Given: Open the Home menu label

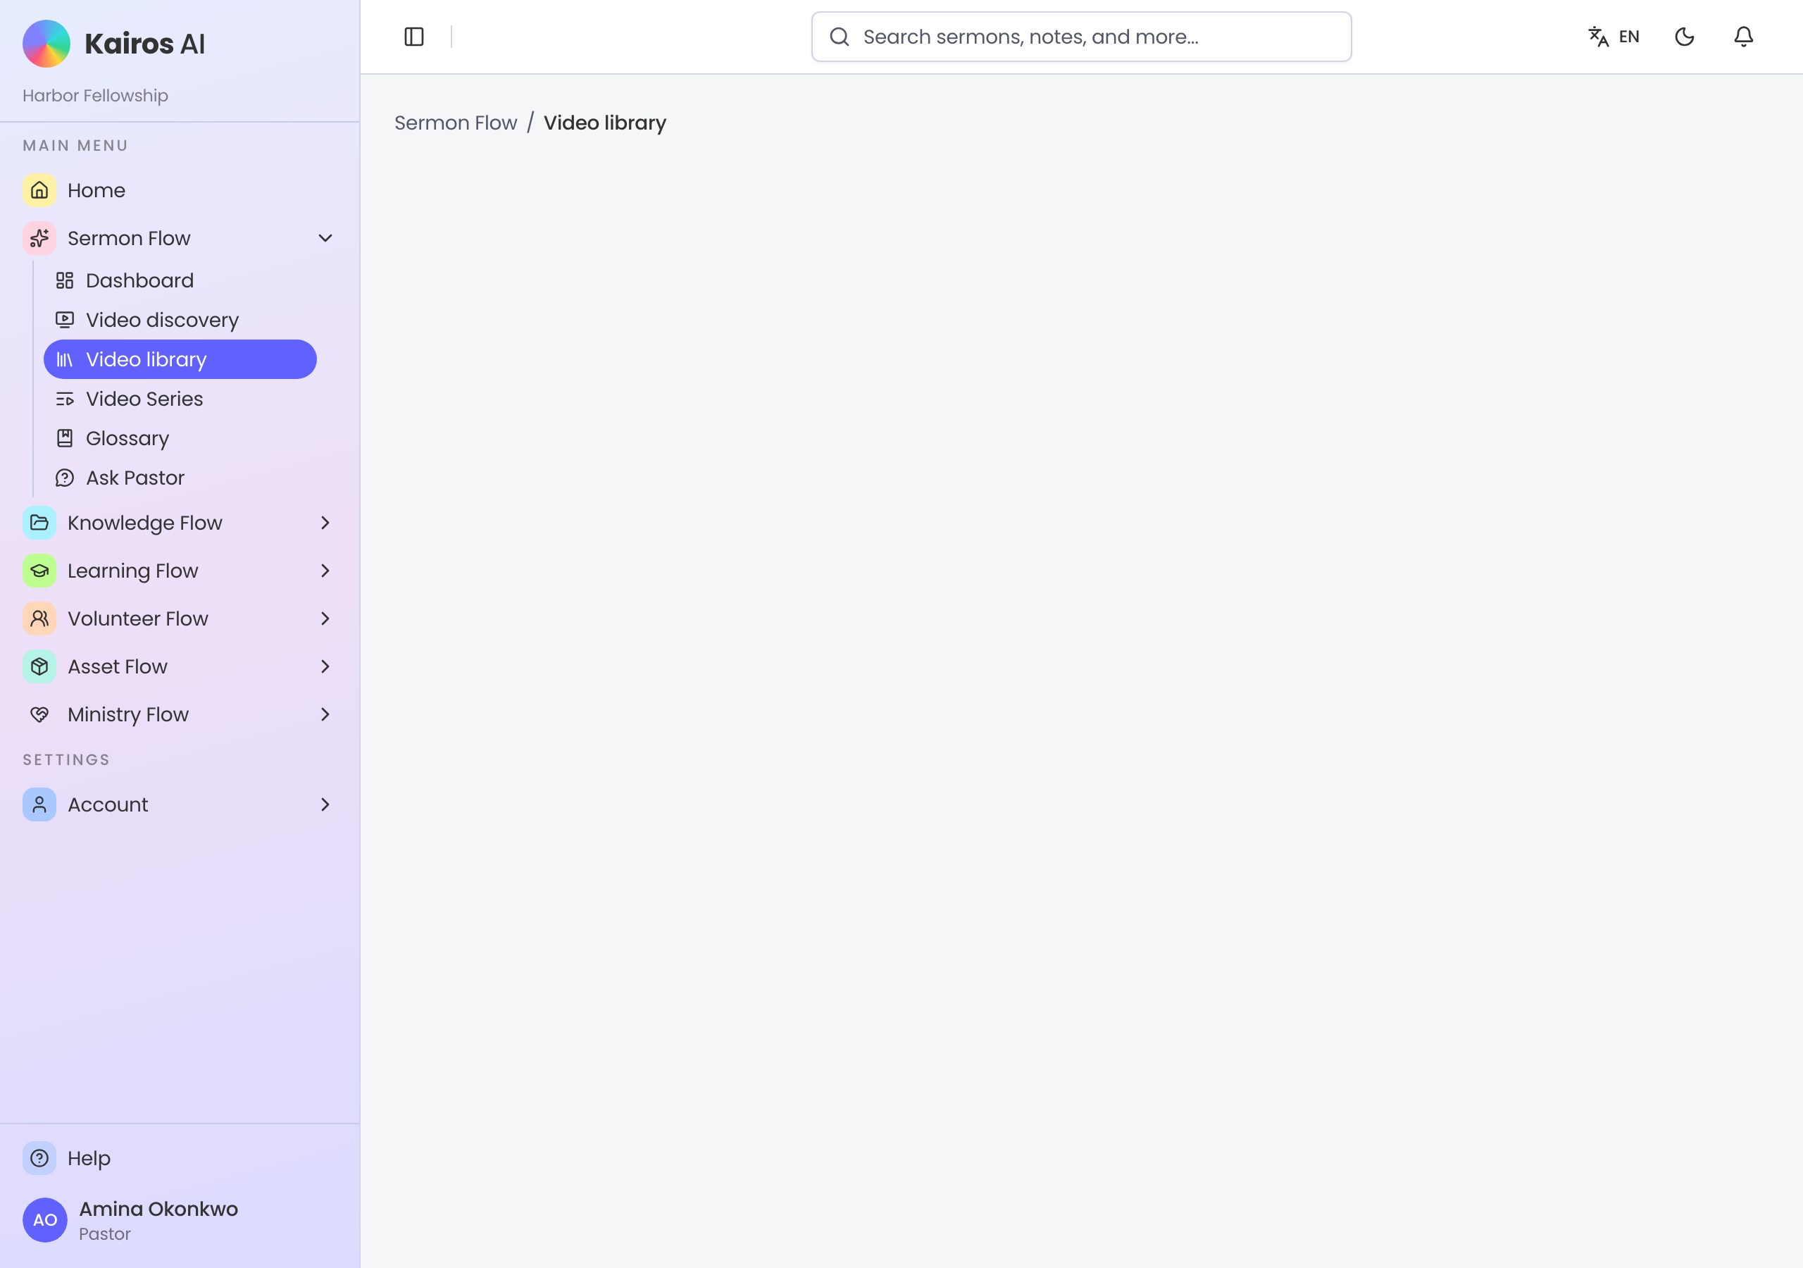Looking at the screenshot, I should click(96, 191).
